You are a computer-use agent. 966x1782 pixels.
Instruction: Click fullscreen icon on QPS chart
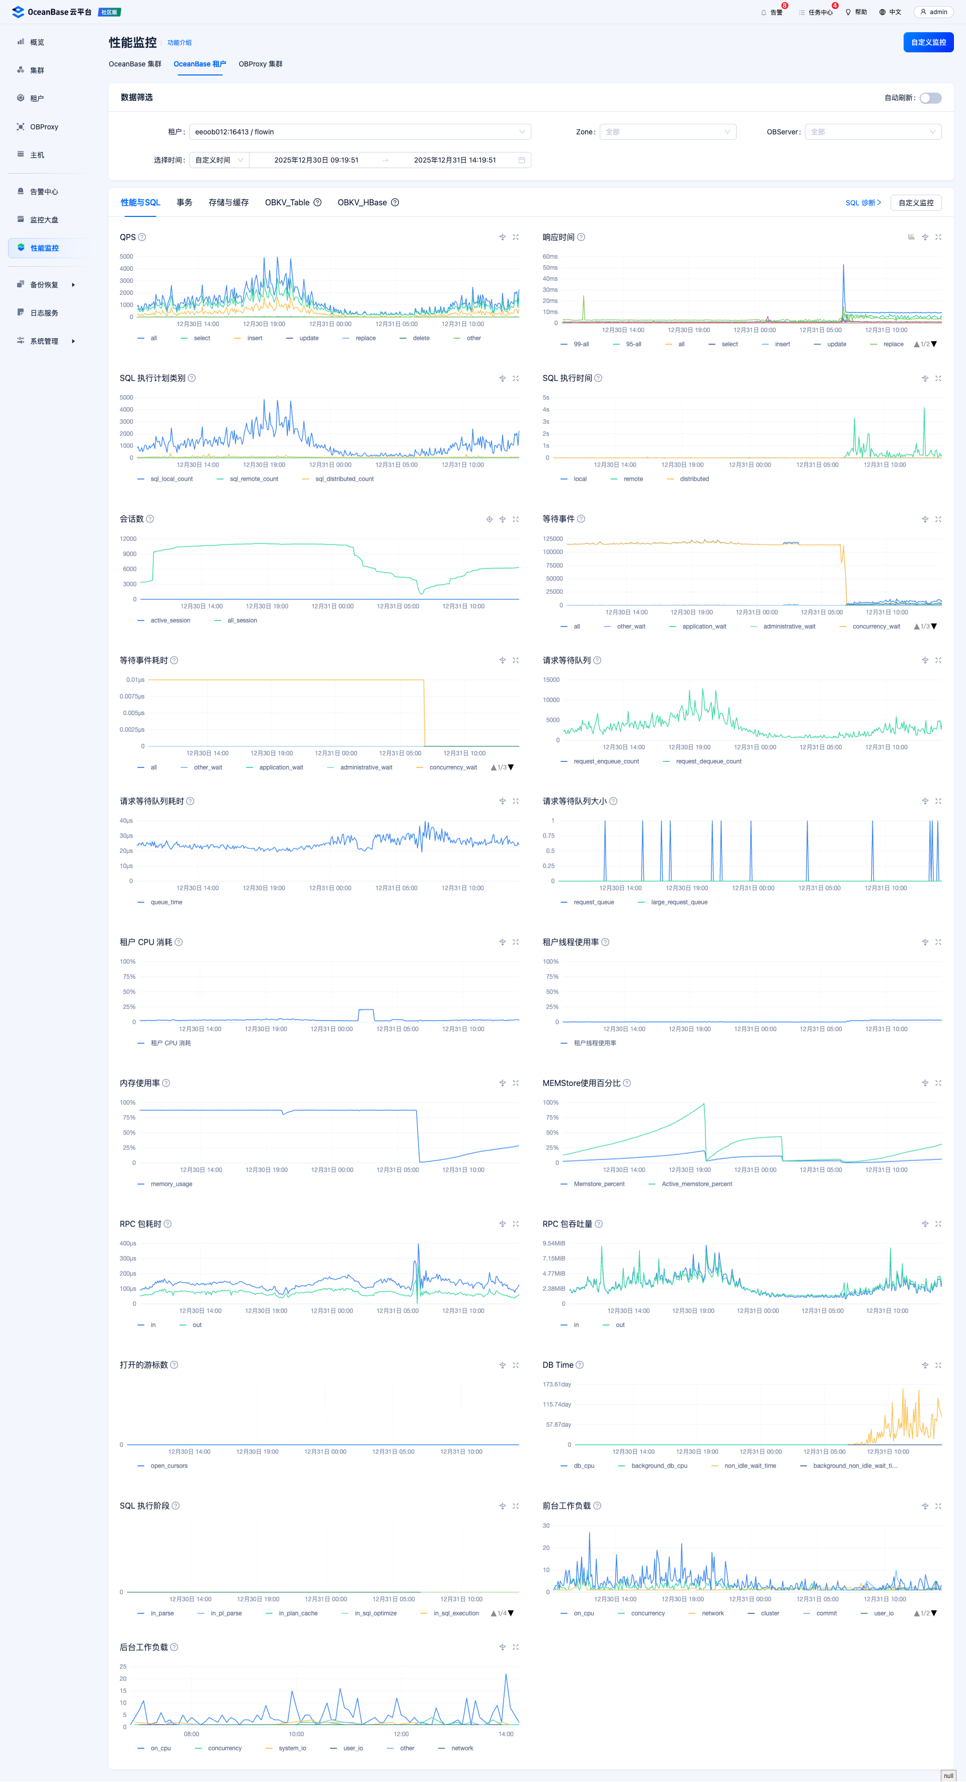515,237
